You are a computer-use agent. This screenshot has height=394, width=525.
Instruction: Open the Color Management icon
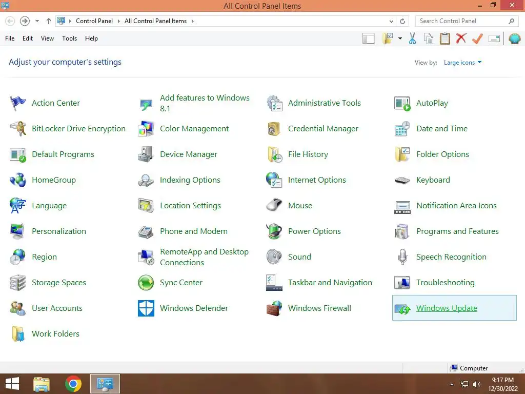pyautogui.click(x=146, y=129)
